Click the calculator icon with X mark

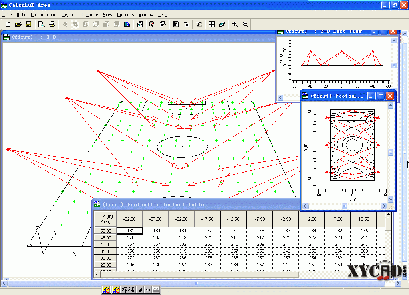(186, 24)
